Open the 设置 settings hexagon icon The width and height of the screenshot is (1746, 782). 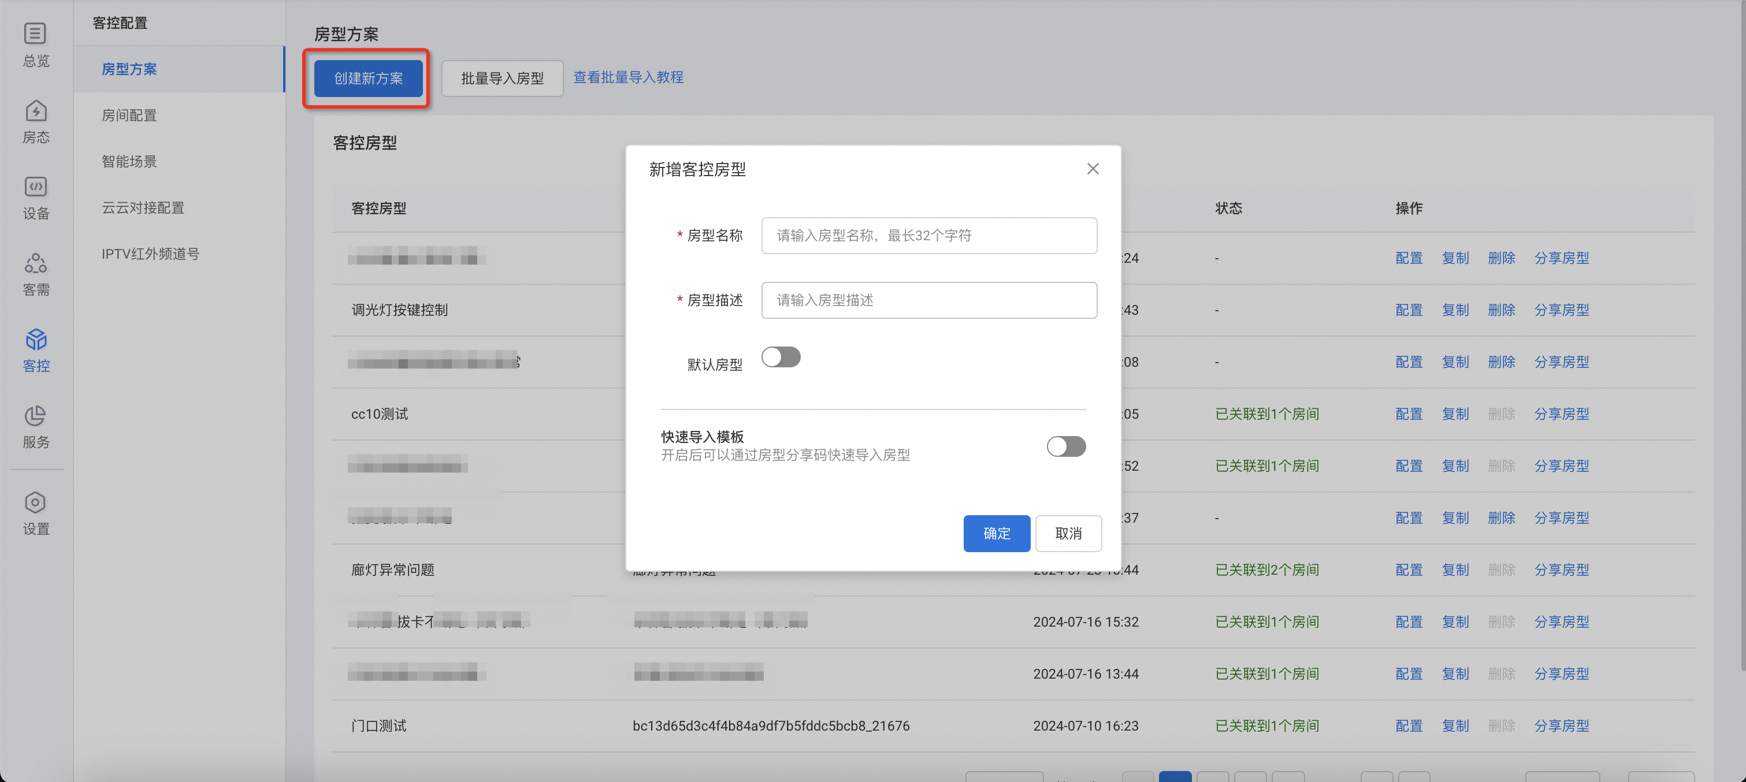coord(35,503)
